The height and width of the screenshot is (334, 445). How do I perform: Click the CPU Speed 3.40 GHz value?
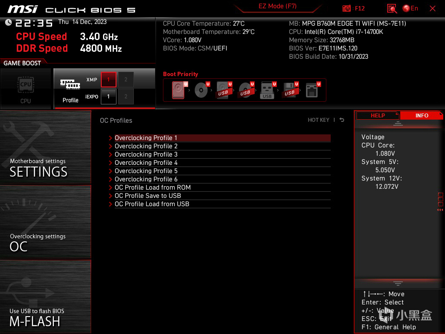(x=99, y=37)
